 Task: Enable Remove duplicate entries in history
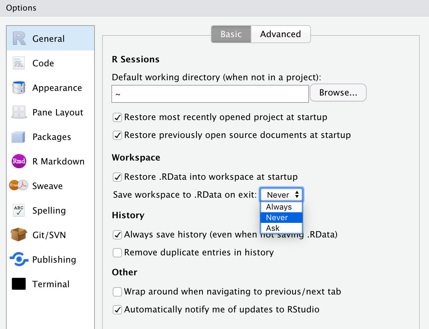point(117,253)
